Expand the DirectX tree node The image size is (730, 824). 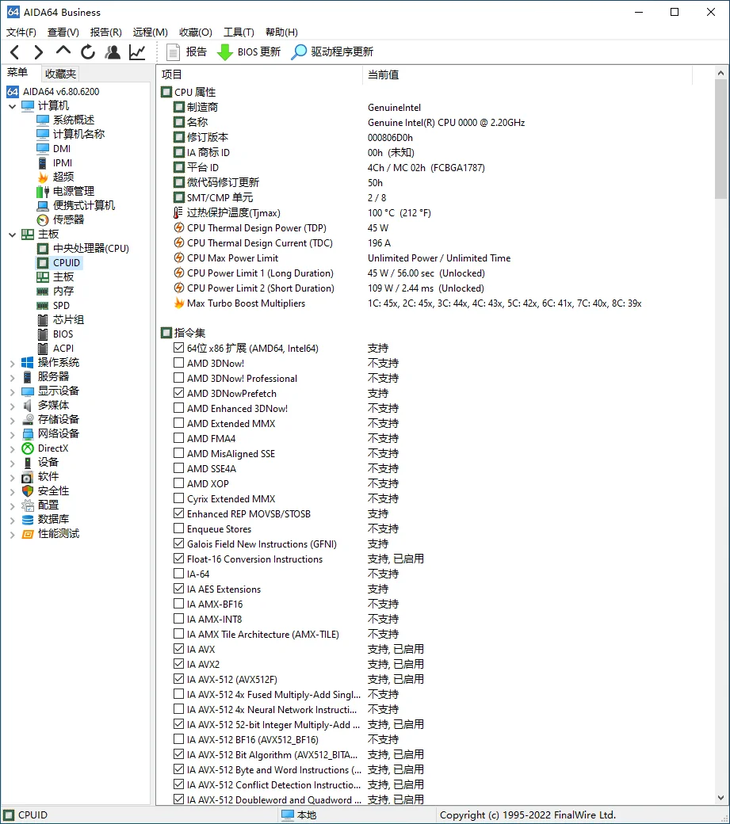(x=12, y=448)
